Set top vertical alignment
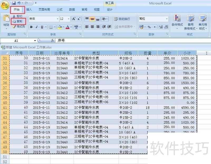211x164 pixels. (x=87, y=19)
